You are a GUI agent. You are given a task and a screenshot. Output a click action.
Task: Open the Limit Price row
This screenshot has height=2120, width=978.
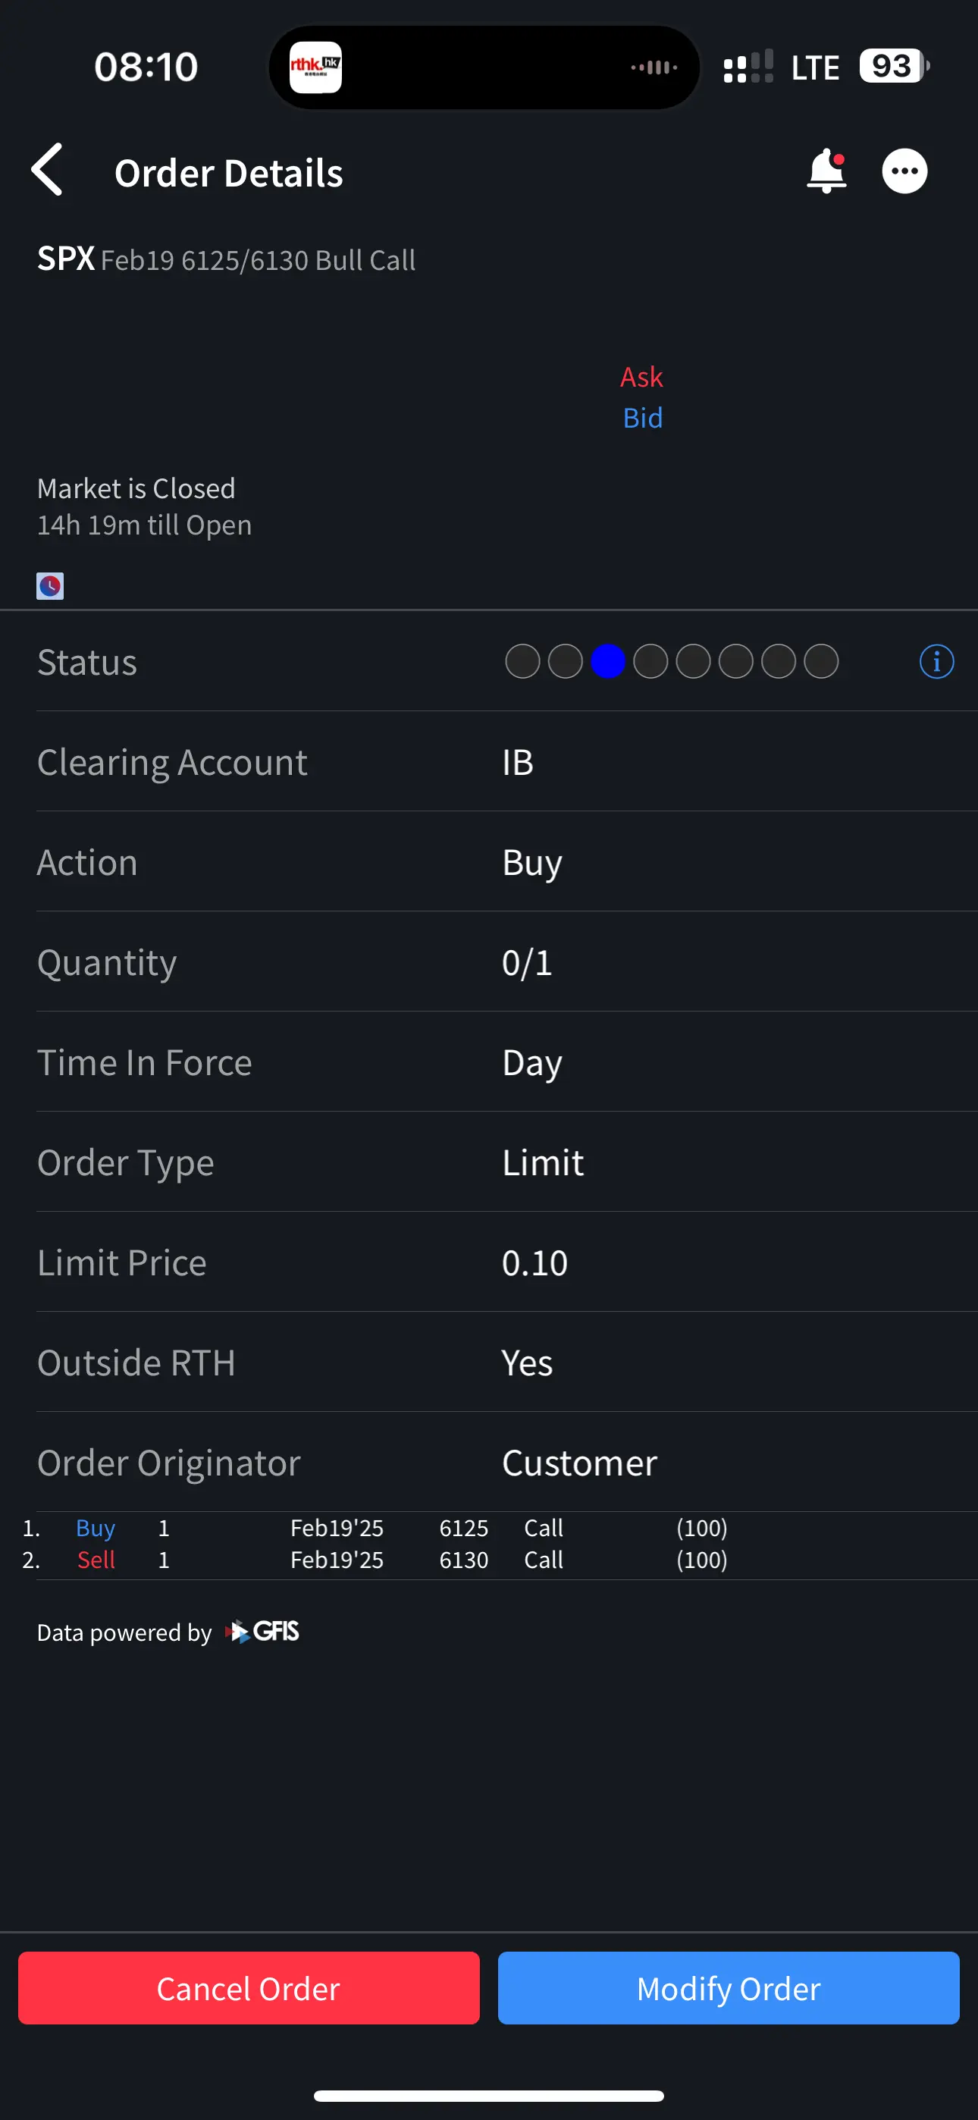[x=507, y=1262]
